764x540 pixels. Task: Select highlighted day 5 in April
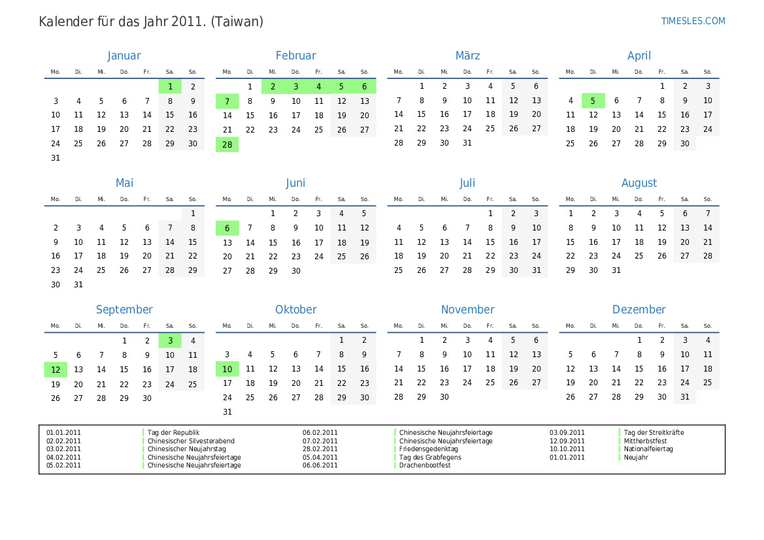tap(593, 101)
